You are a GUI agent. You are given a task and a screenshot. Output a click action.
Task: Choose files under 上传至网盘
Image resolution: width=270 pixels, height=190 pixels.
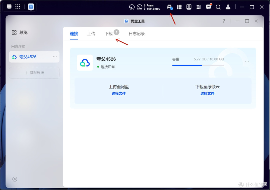click(119, 93)
